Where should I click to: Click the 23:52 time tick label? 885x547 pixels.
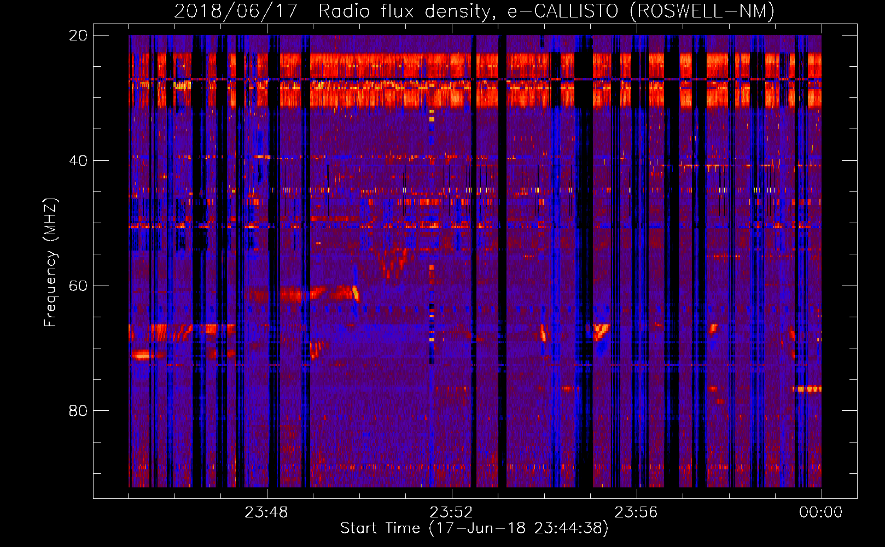[451, 513]
